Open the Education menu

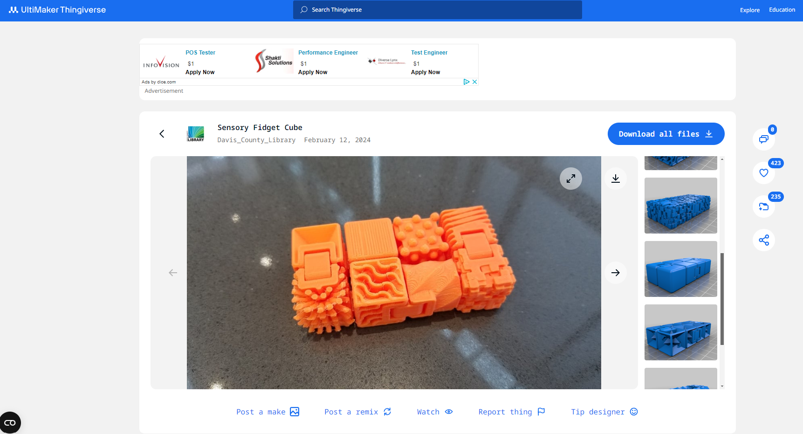pyautogui.click(x=782, y=10)
